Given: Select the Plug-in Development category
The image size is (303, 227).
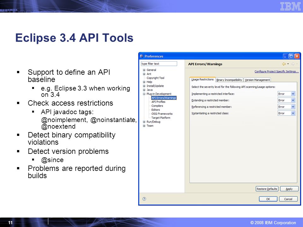Looking at the screenshot, I should (159, 94).
